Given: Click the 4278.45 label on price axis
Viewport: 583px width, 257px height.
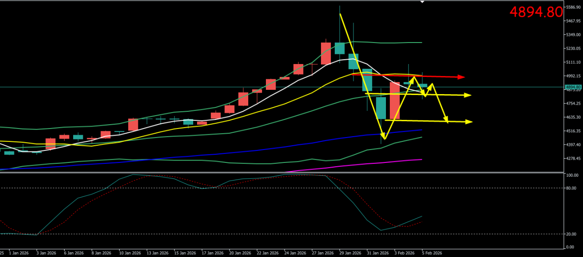Looking at the screenshot, I should [x=573, y=159].
